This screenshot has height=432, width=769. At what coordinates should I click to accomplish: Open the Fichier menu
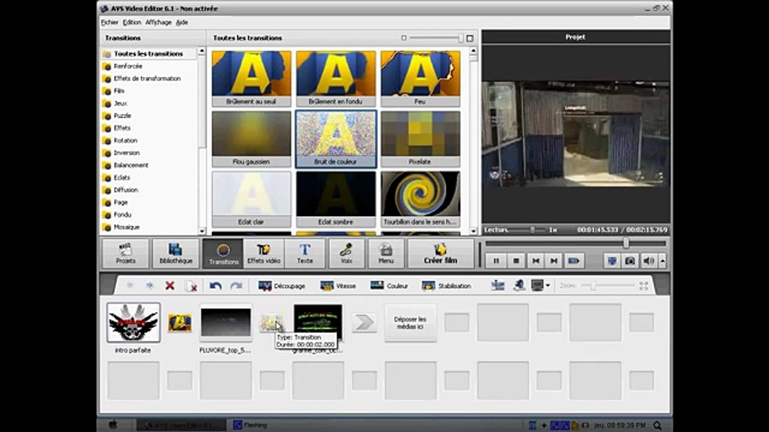(110, 22)
